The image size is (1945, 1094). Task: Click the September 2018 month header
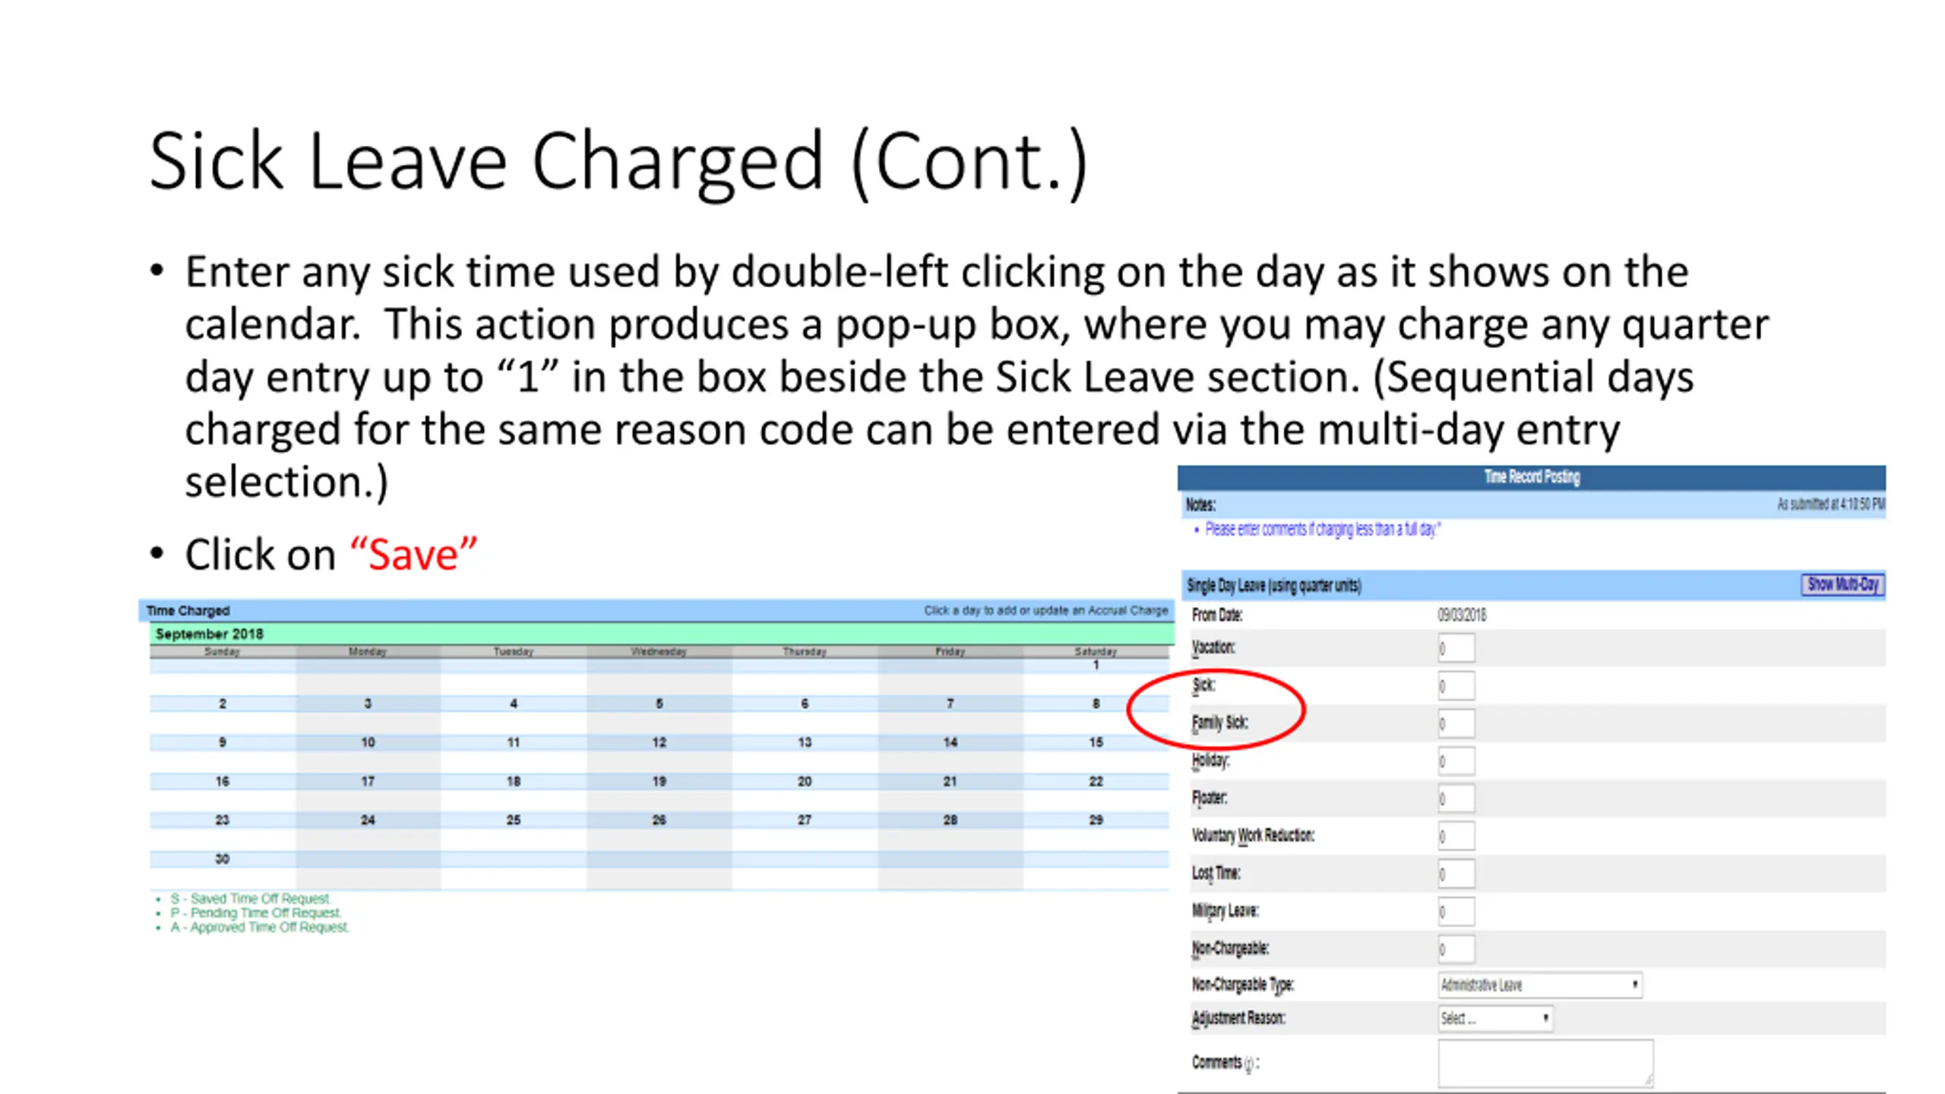(x=661, y=634)
